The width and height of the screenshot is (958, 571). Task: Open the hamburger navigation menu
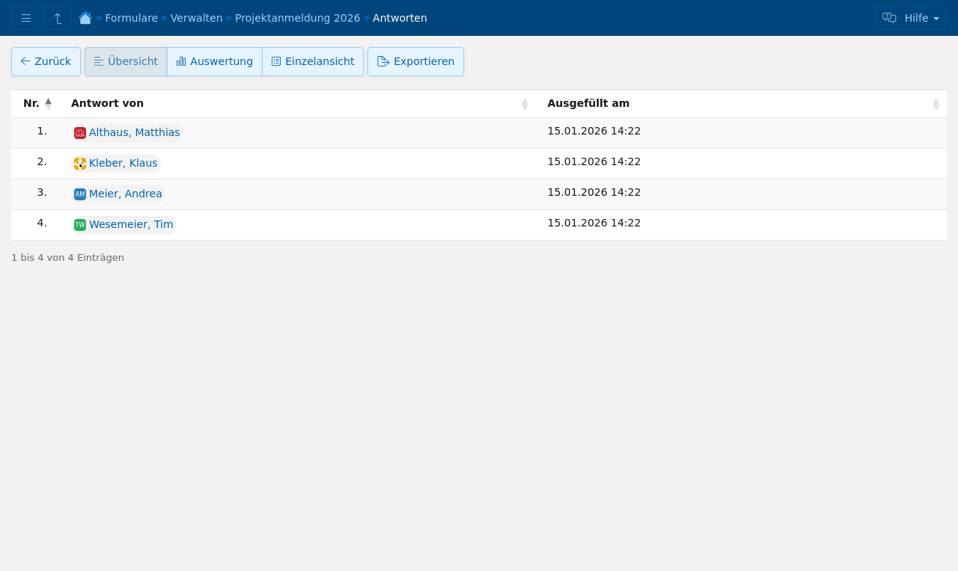pos(26,18)
